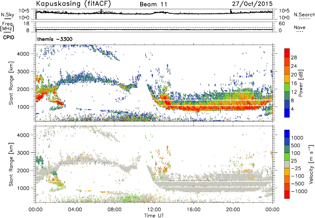The height and width of the screenshot is (218, 315).
Task: Click the noise spike near 20:00 in N.Sky panel
Action: [x=231, y=11]
